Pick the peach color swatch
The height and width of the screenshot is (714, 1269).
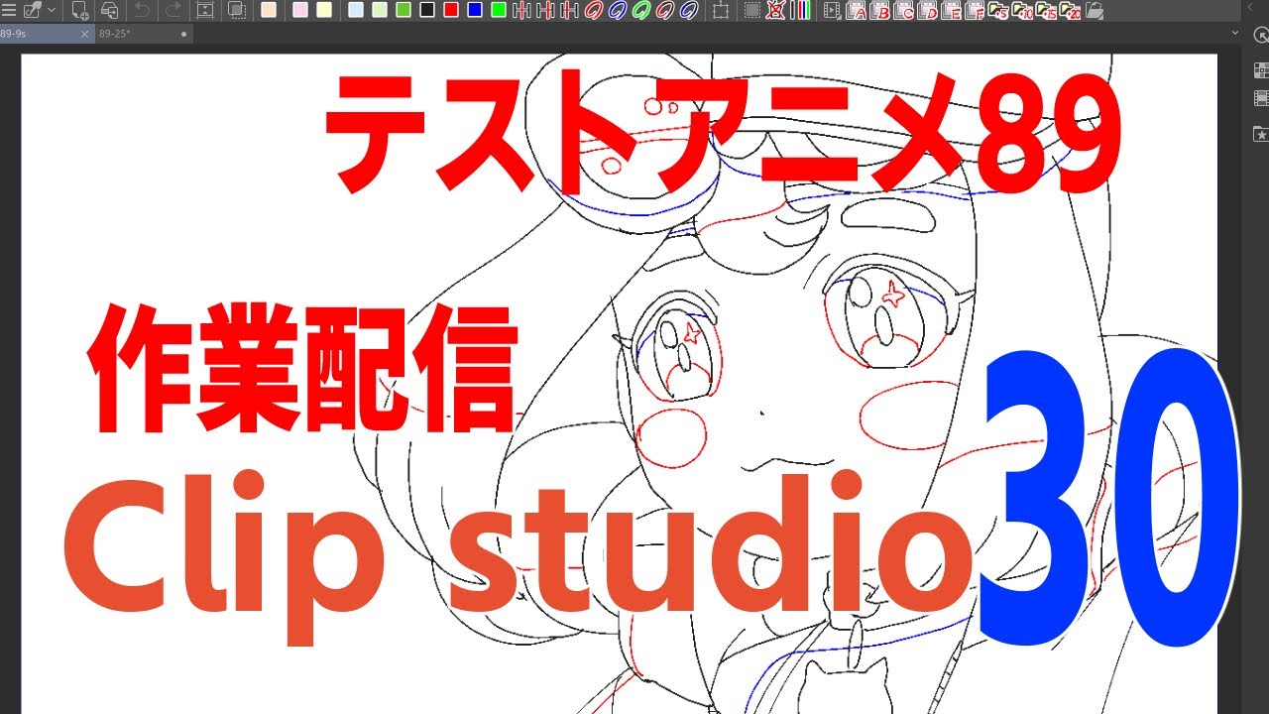(269, 10)
